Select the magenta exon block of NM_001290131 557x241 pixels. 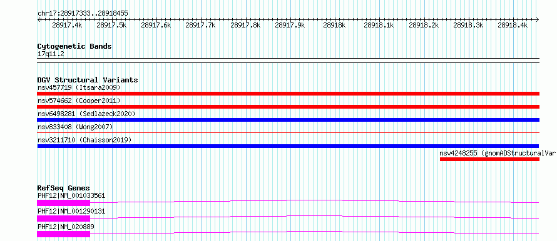click(x=64, y=219)
